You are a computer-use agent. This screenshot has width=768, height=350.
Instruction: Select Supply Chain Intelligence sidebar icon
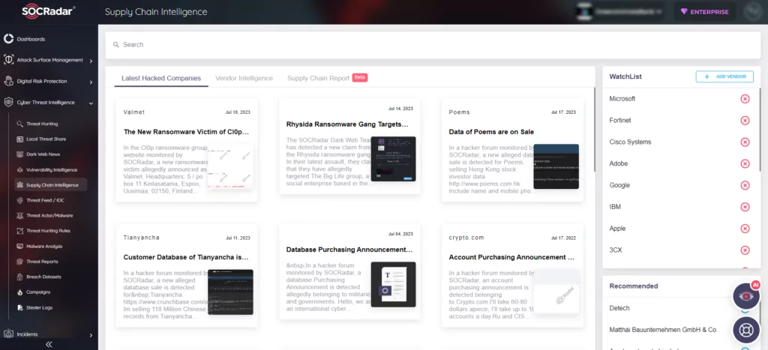(20, 185)
